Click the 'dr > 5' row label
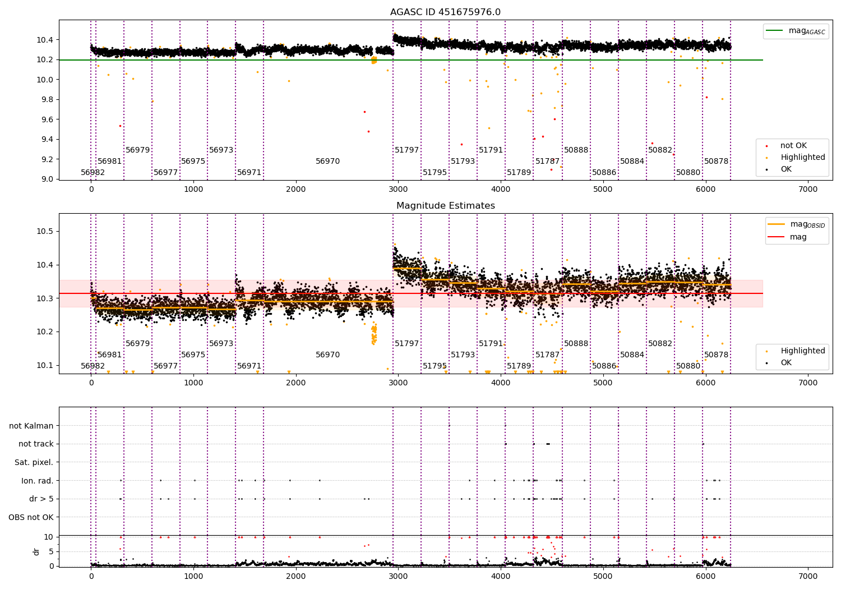The height and width of the screenshot is (589, 841). coord(41,499)
